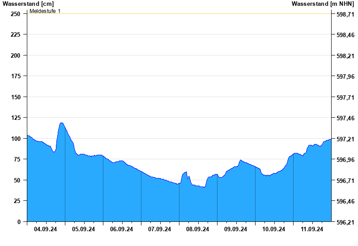This screenshot has width=358, height=246.
Task: Click the 250 value on the left axis
Action: [16, 14]
